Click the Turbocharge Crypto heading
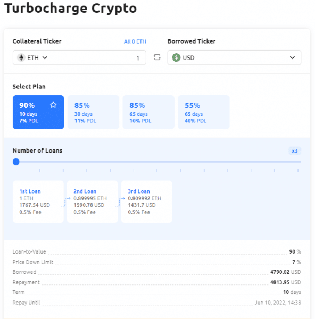Image resolution: width=315 pixels, height=319 pixels. click(x=70, y=9)
